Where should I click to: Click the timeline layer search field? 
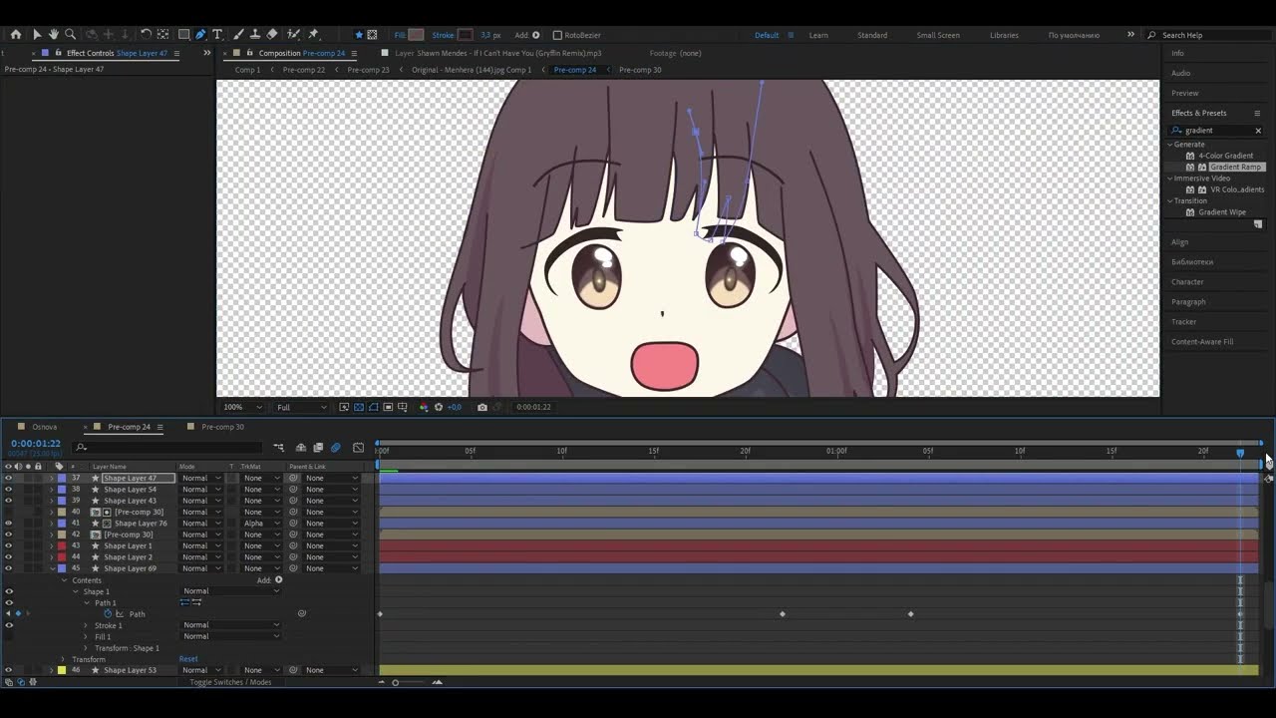coord(169,448)
